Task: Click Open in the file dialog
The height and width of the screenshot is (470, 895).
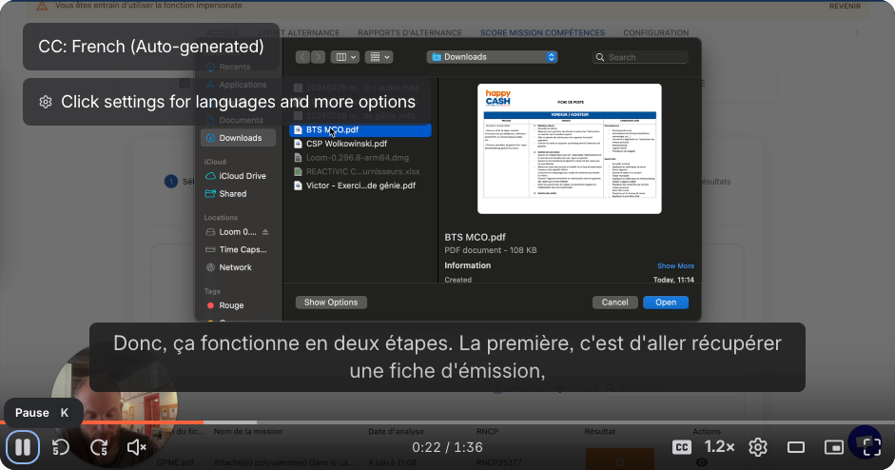Action: tap(666, 303)
